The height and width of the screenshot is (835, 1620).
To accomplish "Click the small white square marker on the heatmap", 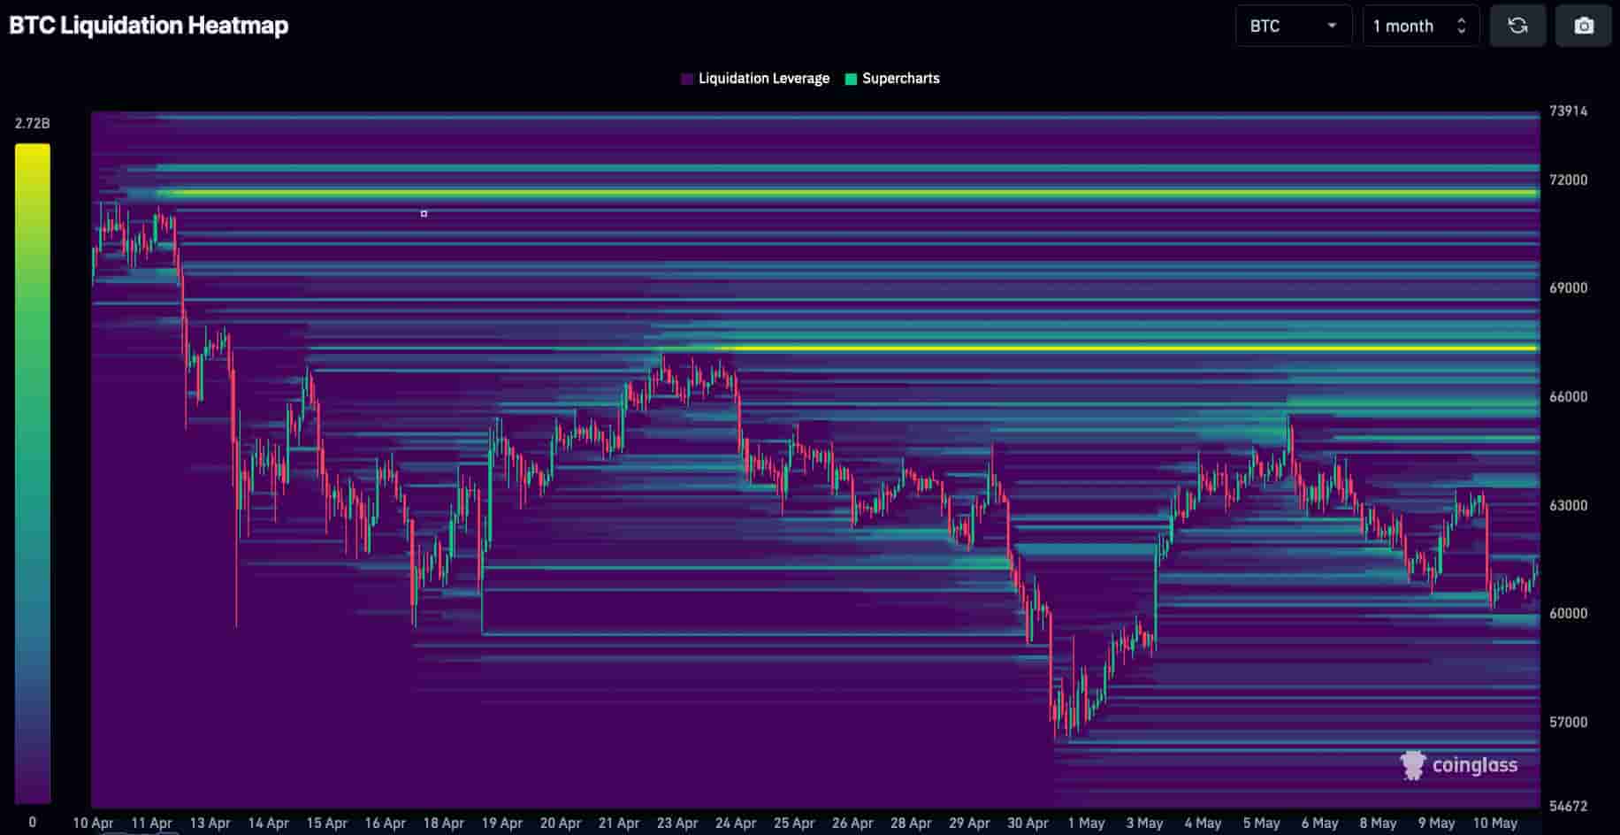I will tap(424, 214).
